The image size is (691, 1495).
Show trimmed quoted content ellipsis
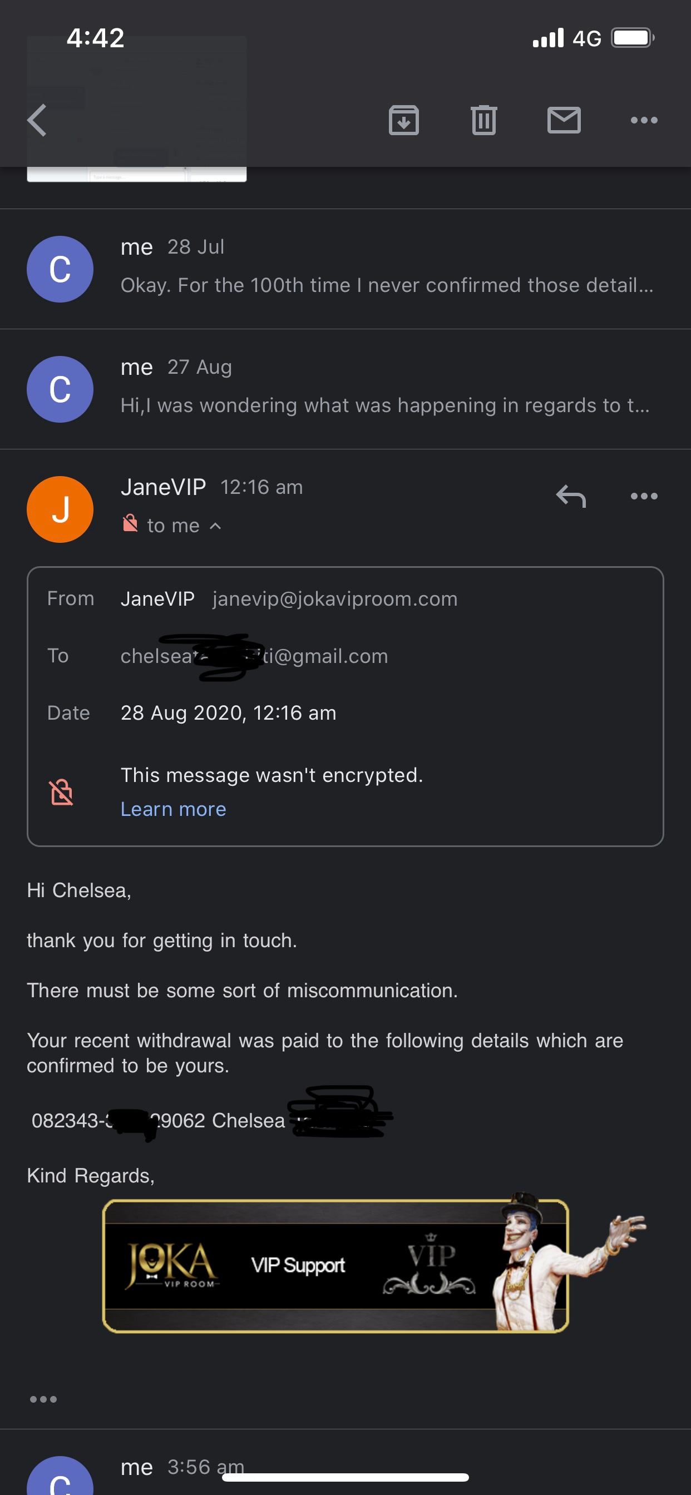(43, 1399)
